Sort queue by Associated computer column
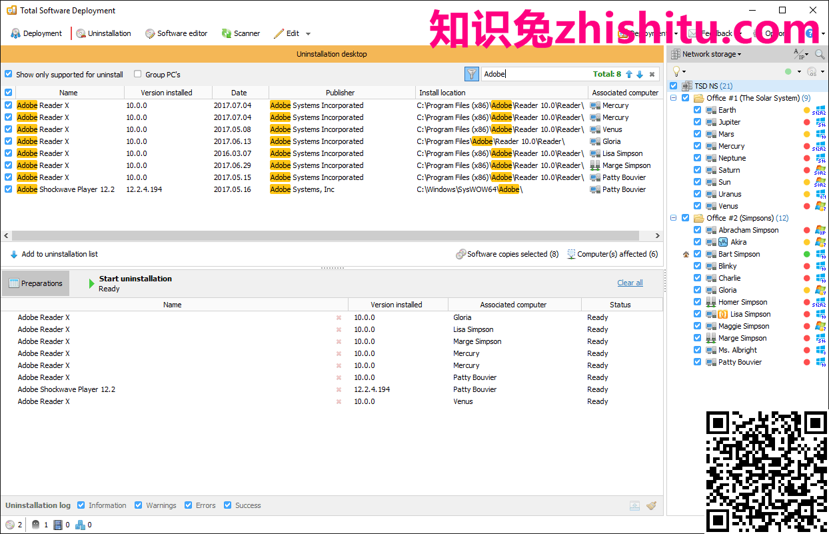Image resolution: width=829 pixels, height=534 pixels. pos(513,305)
